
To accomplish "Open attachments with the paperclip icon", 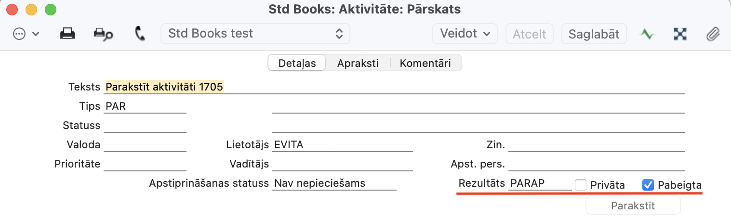I will click(x=713, y=34).
